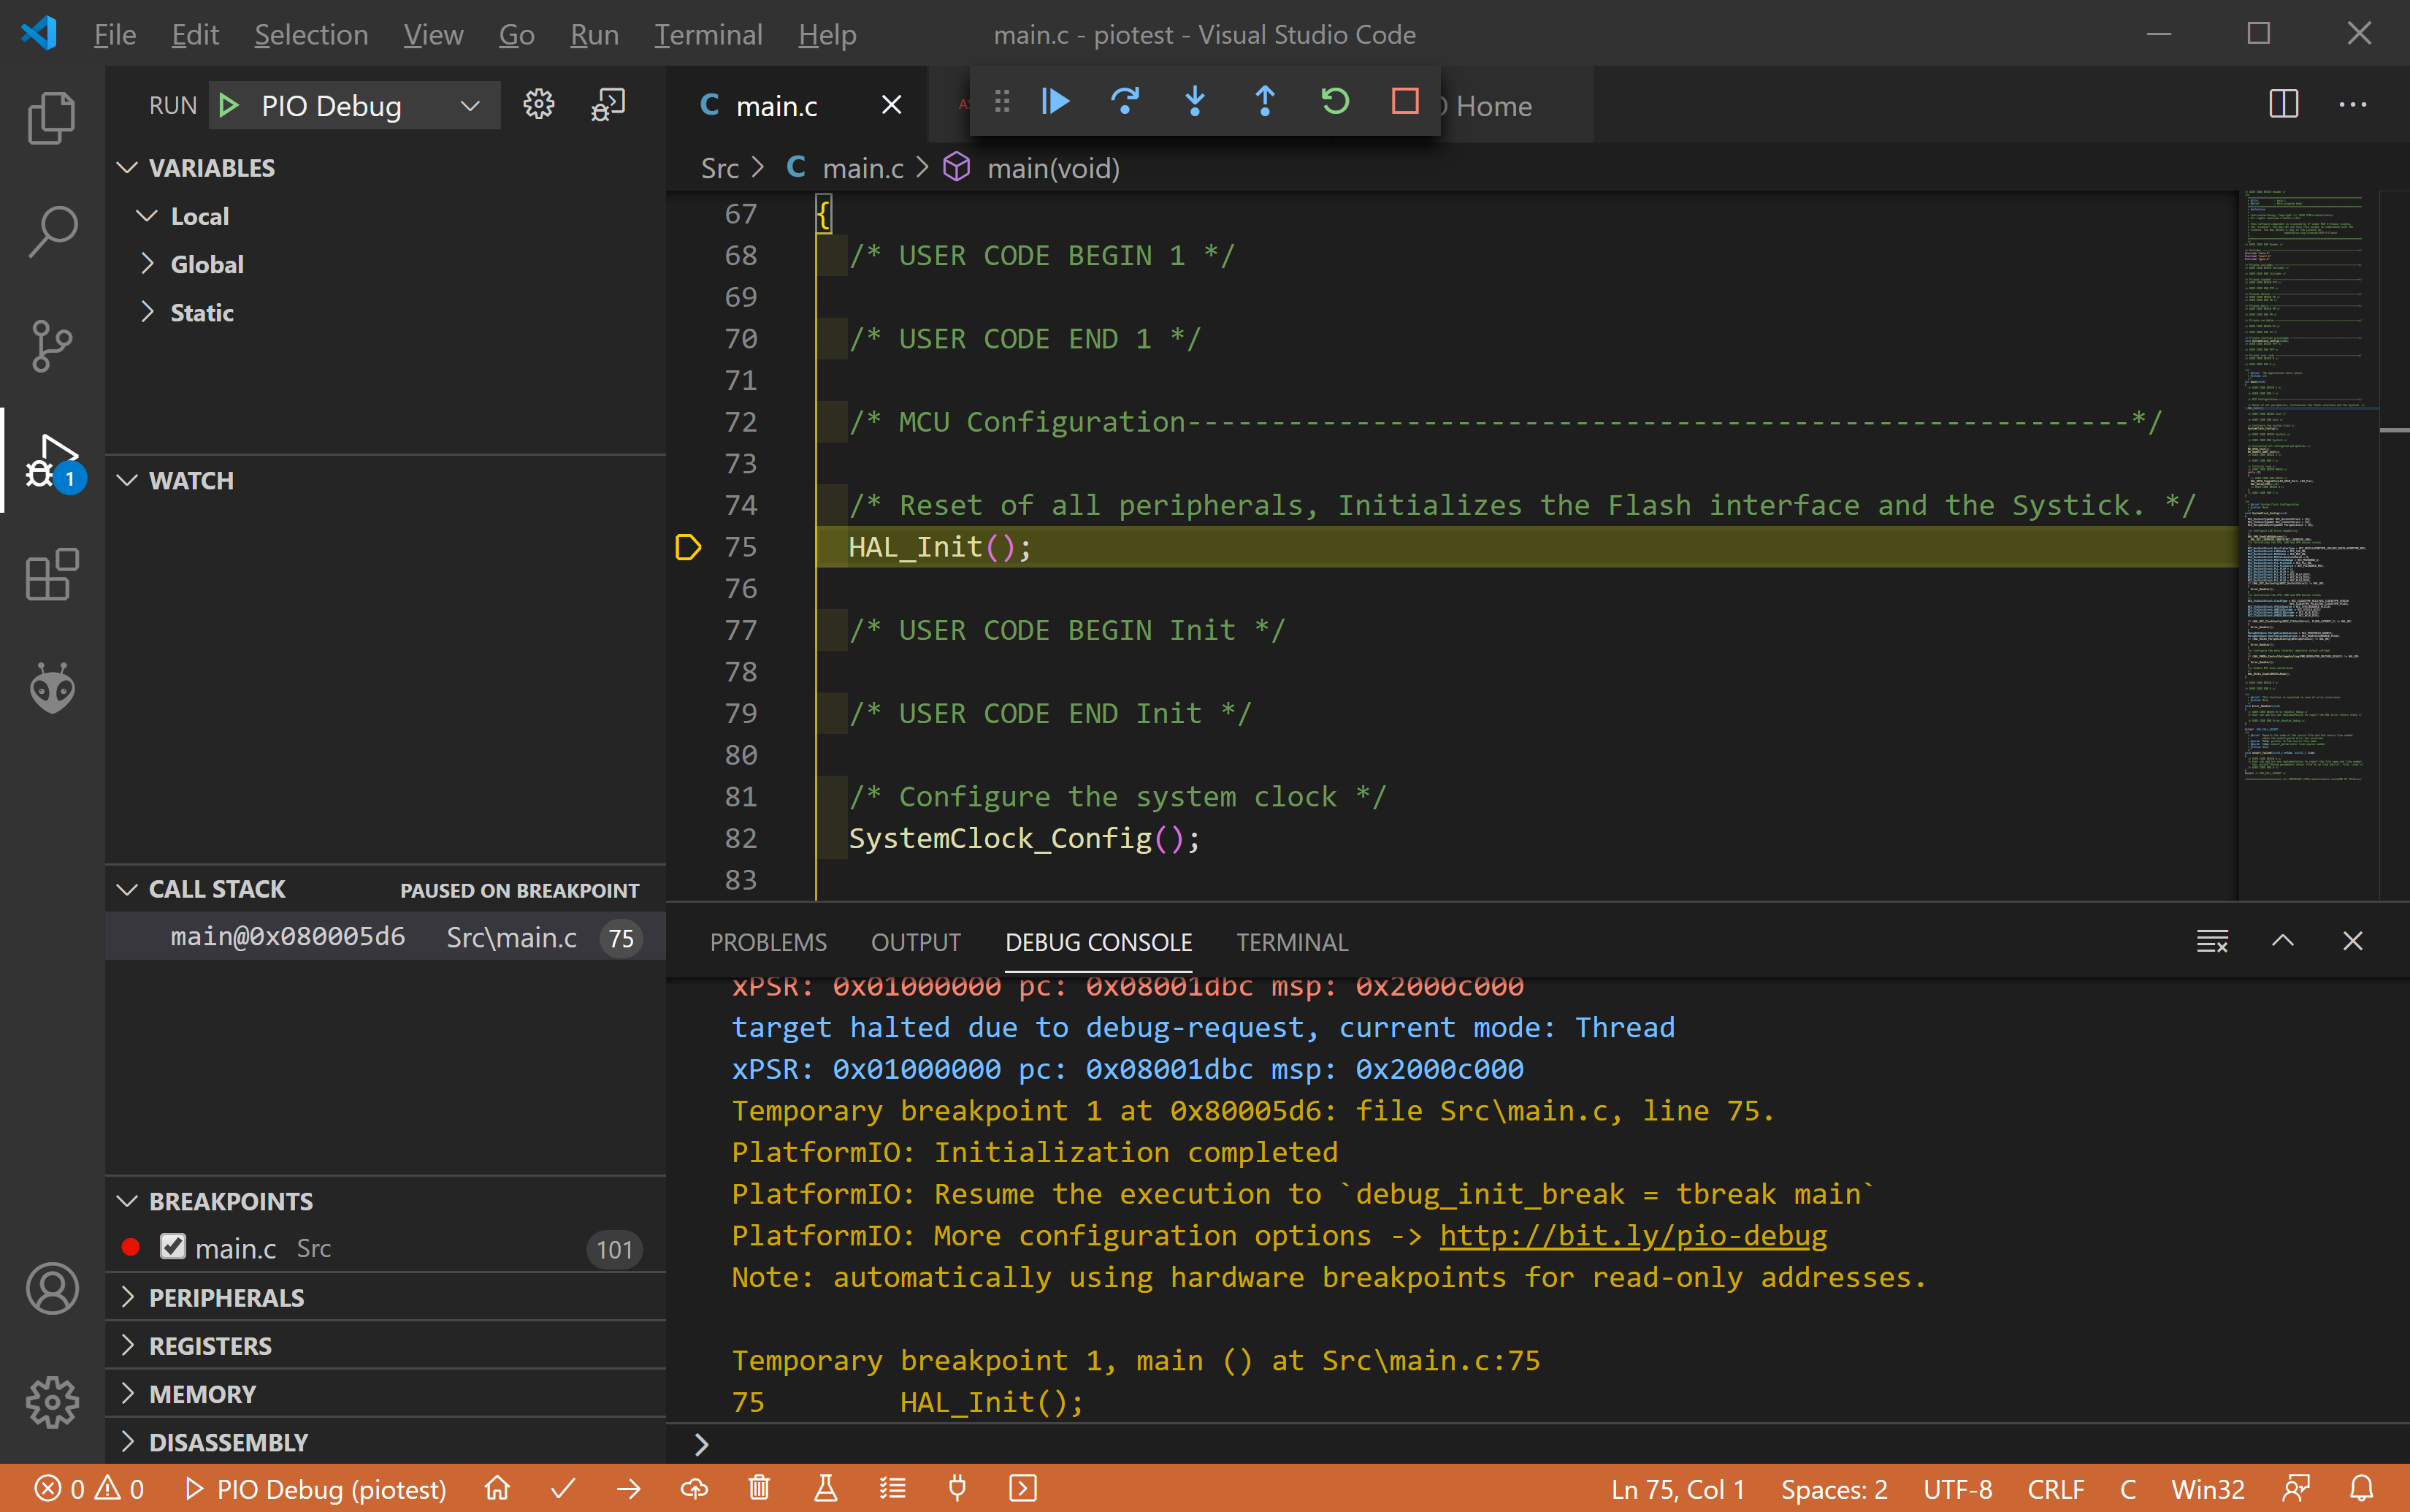The width and height of the screenshot is (2410, 1512).
Task: Open the Explorer view in activity bar
Action: pos(52,118)
